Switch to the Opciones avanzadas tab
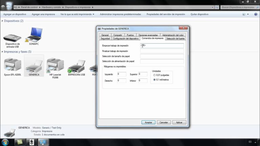Screen dimensions: 260x146 click(148, 35)
